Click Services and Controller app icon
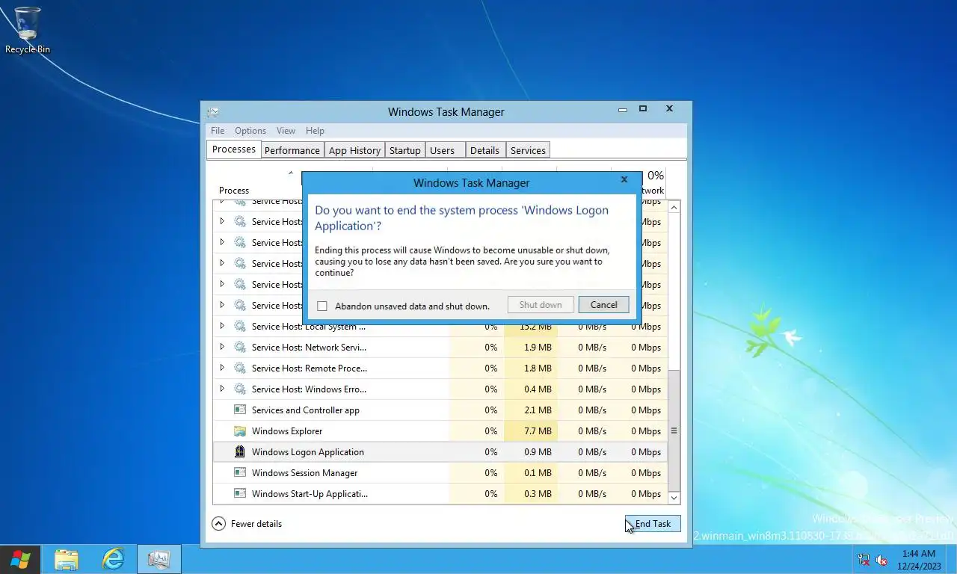The image size is (957, 574). click(x=240, y=410)
